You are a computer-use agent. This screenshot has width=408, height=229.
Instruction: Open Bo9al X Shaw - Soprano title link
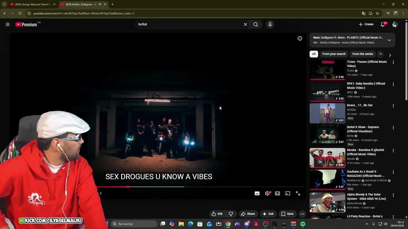(363, 129)
